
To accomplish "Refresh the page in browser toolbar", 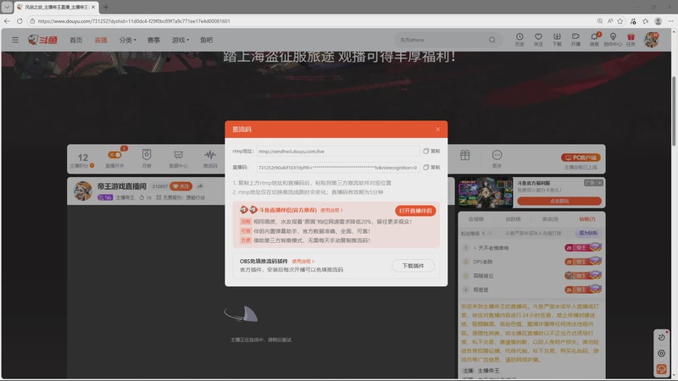I will tap(19, 20).
